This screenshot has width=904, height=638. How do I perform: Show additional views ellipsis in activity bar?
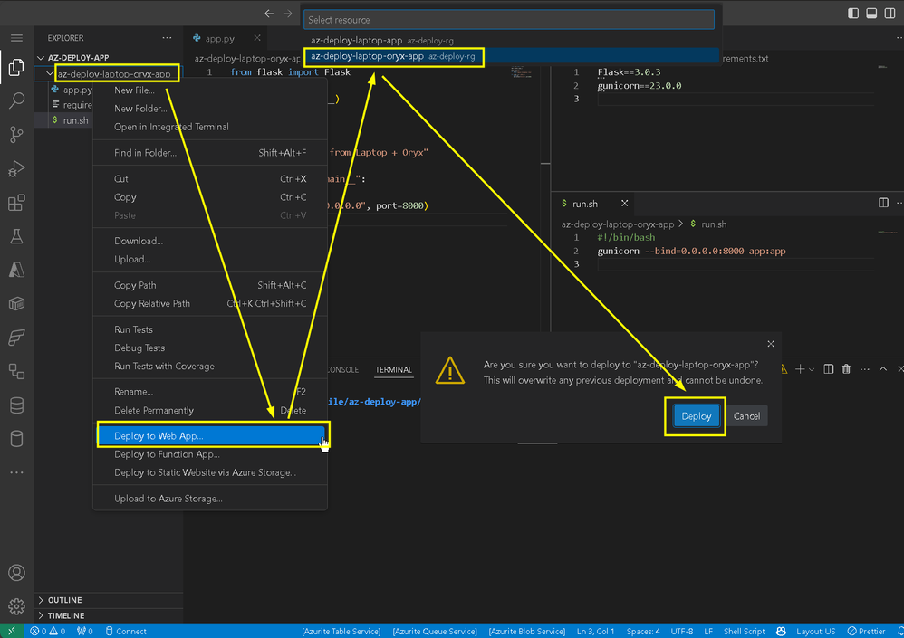[x=16, y=472]
